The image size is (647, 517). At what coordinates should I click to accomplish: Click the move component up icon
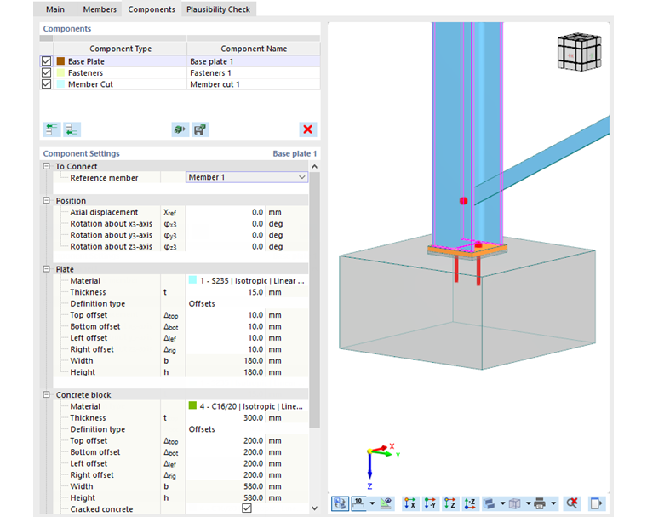point(52,129)
